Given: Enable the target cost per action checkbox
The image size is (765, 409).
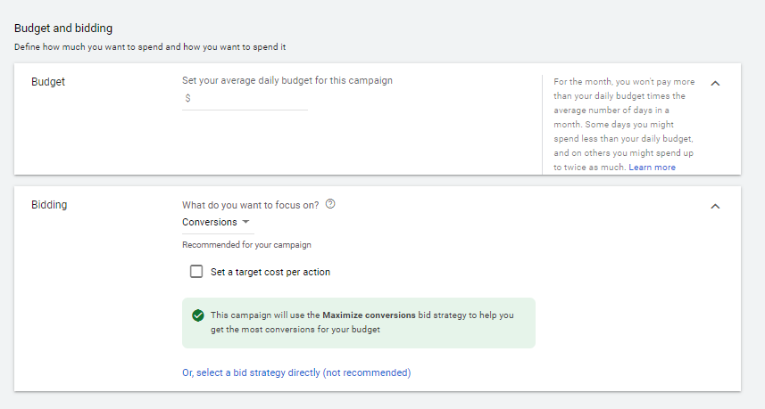Looking at the screenshot, I should tap(196, 272).
